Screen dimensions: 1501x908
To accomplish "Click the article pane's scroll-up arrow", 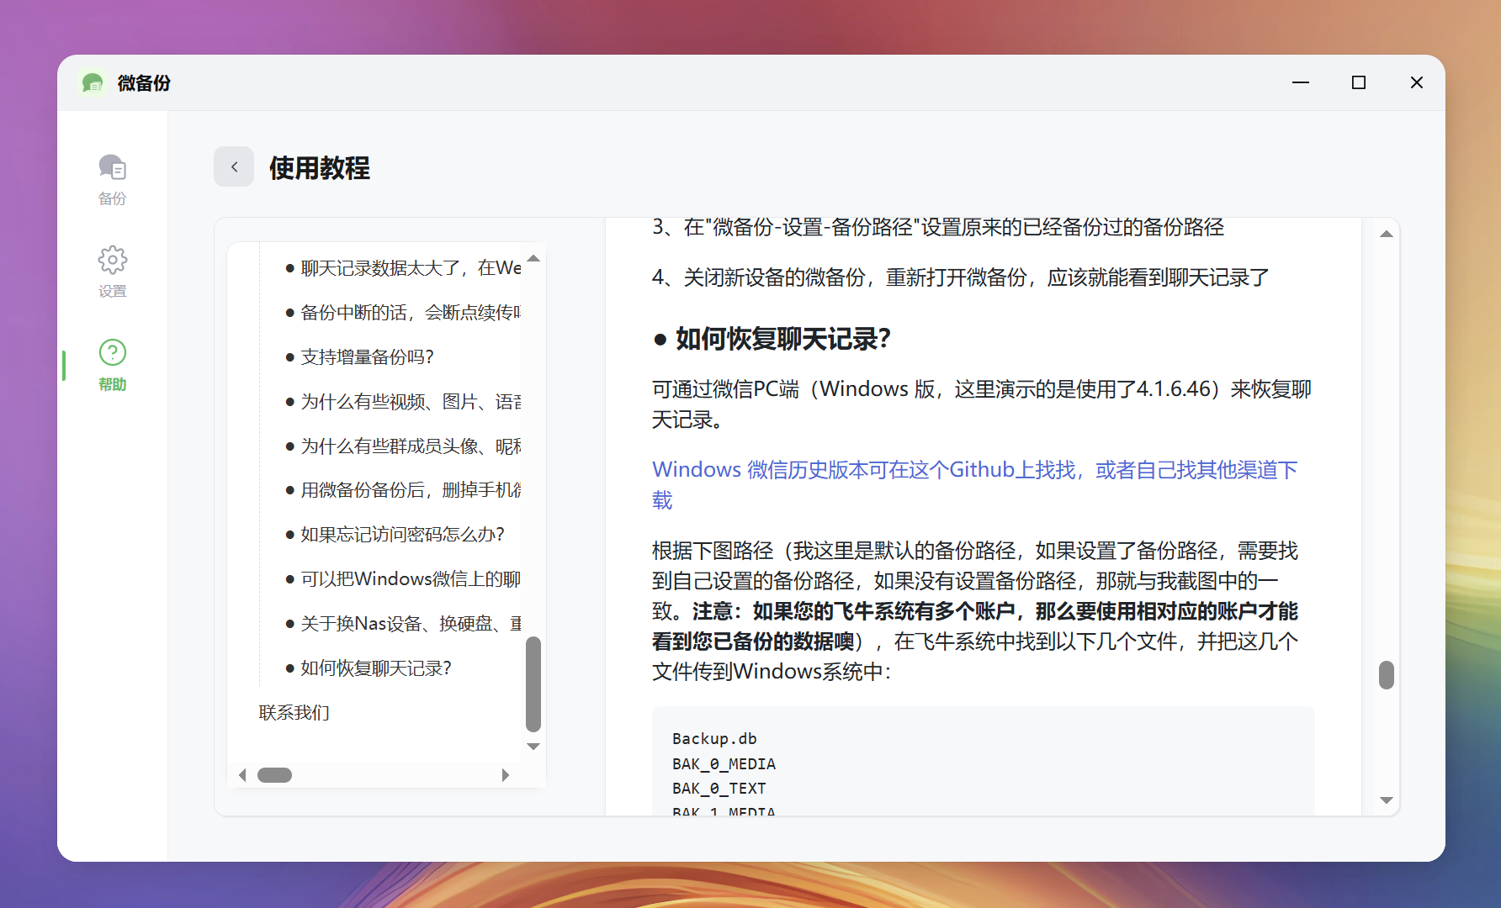I will pos(1387,234).
